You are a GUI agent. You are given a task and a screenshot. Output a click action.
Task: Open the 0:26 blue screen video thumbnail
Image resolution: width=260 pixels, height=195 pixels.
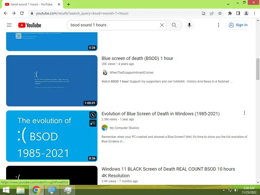tap(52, 42)
